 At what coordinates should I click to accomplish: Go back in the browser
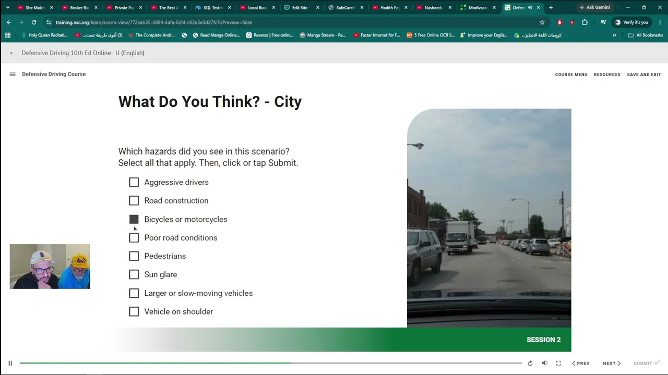tap(9, 22)
